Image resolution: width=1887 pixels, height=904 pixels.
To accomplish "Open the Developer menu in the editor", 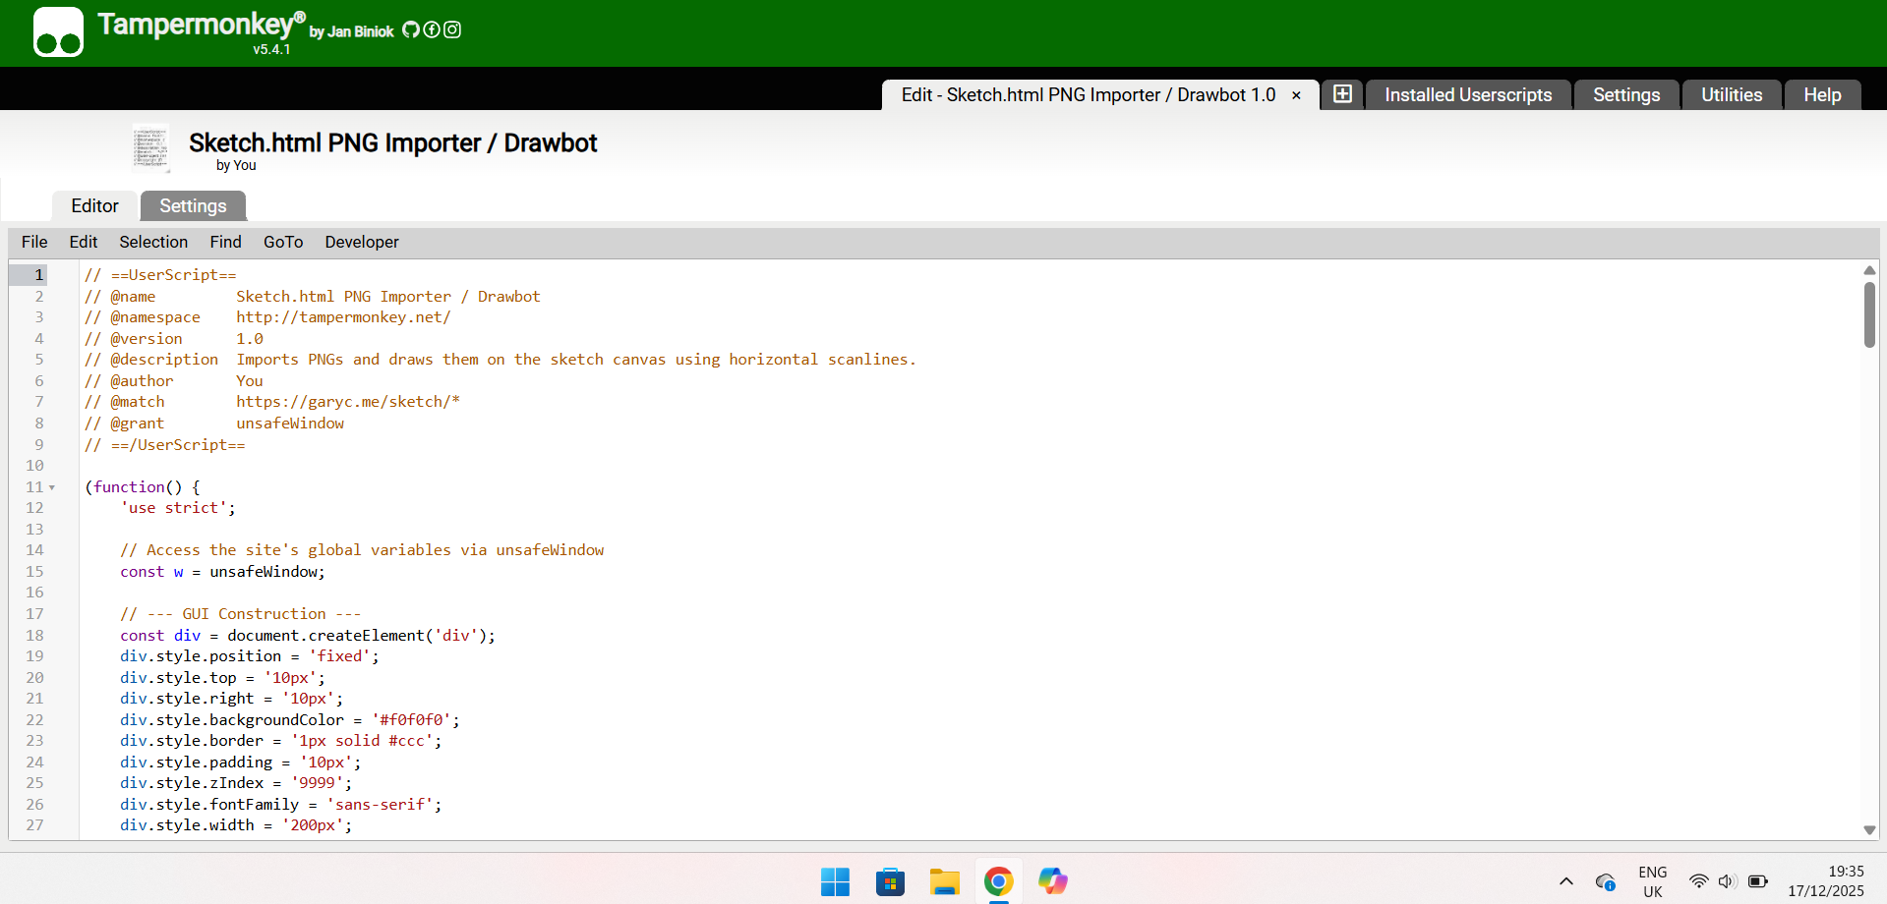I will point(362,242).
